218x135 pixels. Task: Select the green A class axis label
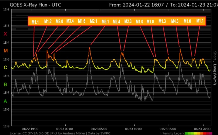pos(5,101)
